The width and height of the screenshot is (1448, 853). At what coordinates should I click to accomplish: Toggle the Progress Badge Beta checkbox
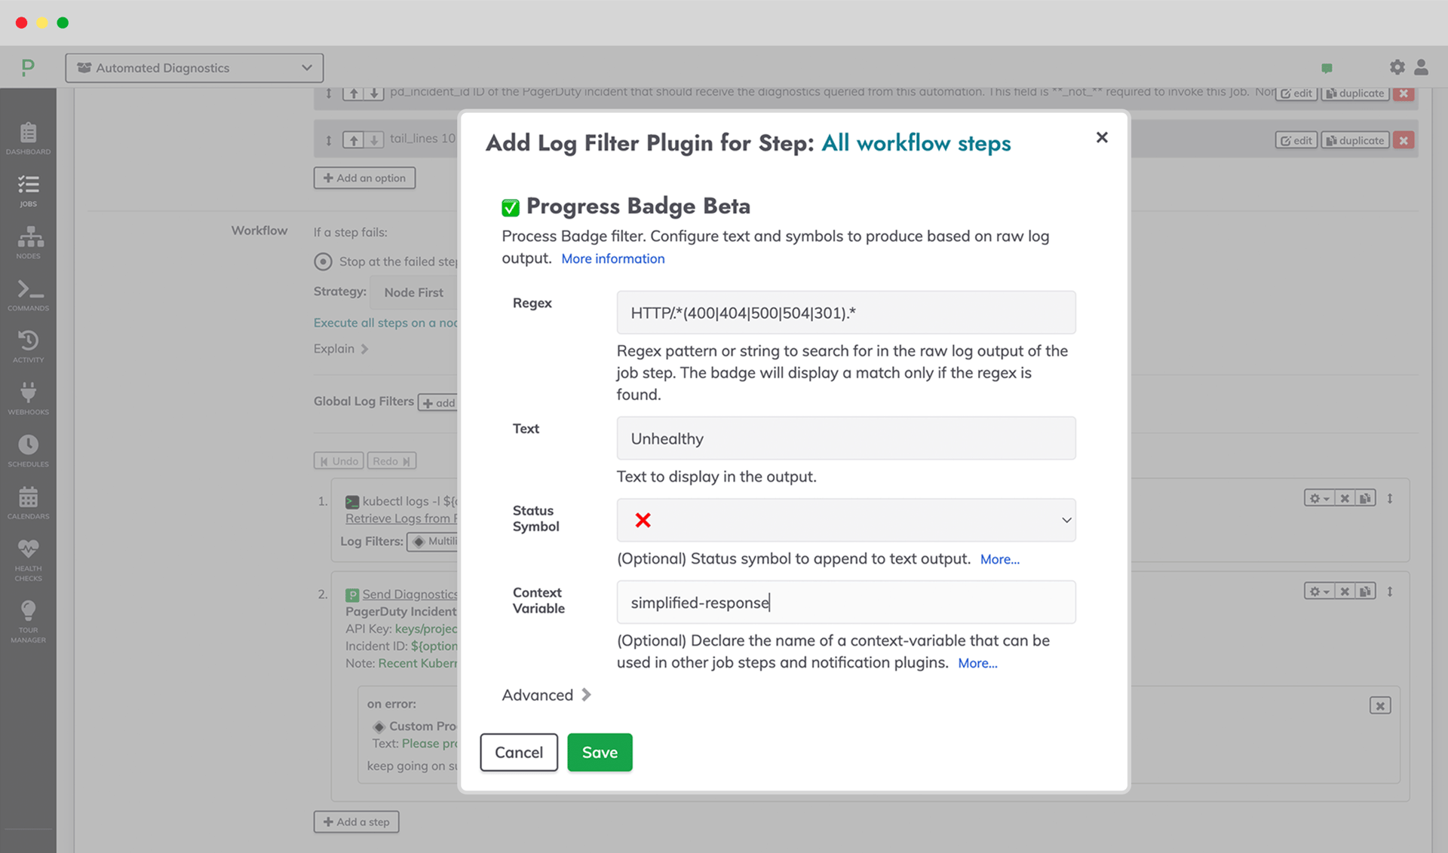click(x=511, y=207)
